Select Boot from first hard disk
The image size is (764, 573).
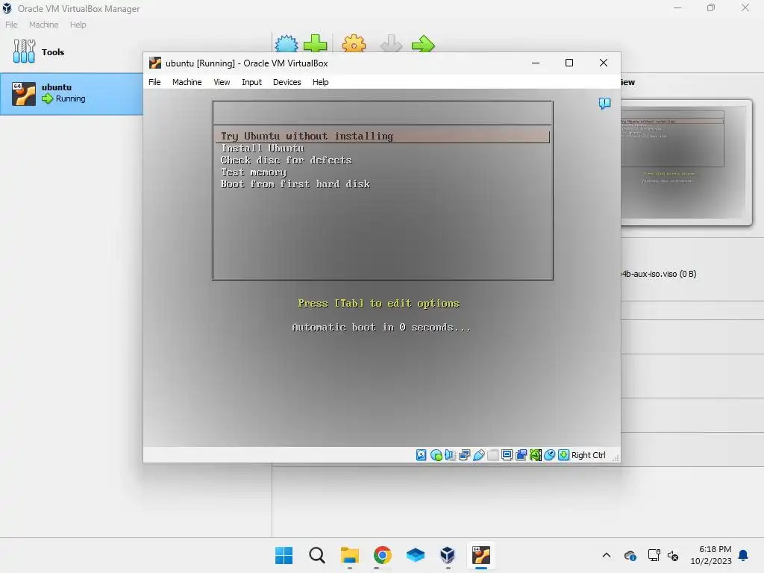click(295, 184)
